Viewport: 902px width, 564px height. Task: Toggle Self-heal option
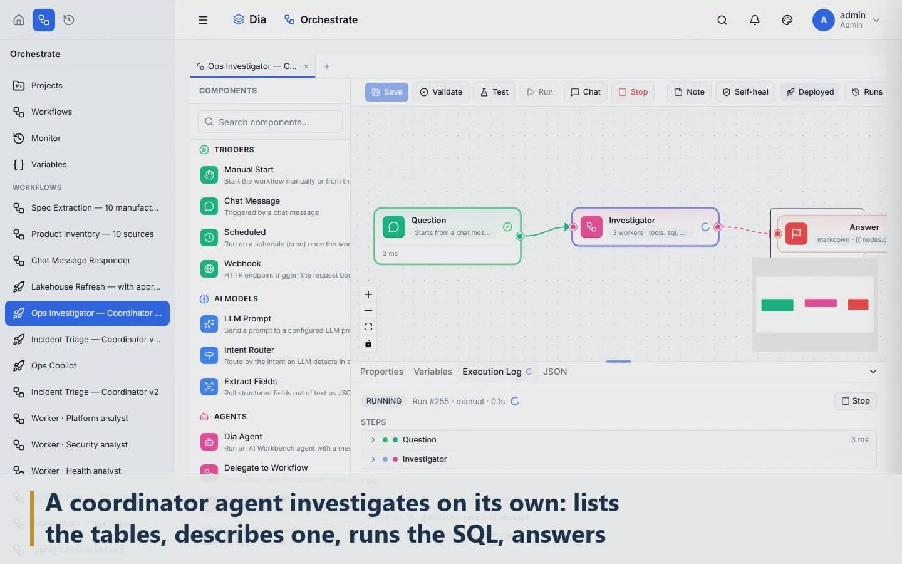[745, 92]
